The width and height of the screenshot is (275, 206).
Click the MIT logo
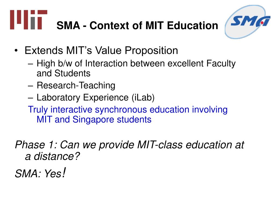pos(28,20)
